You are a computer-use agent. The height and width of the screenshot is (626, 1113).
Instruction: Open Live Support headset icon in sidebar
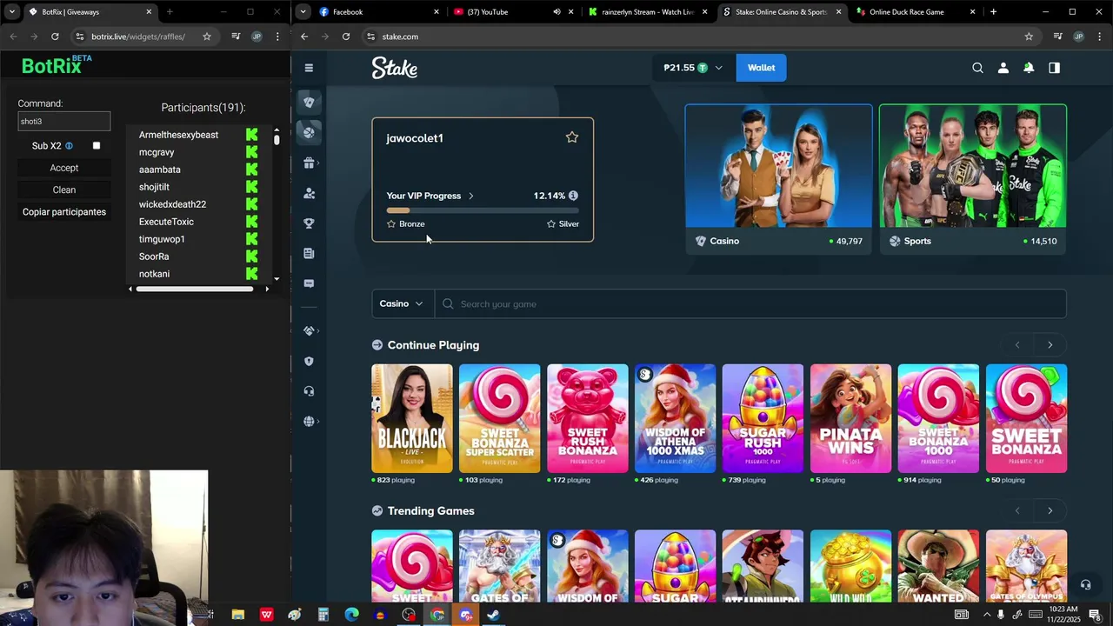click(309, 391)
